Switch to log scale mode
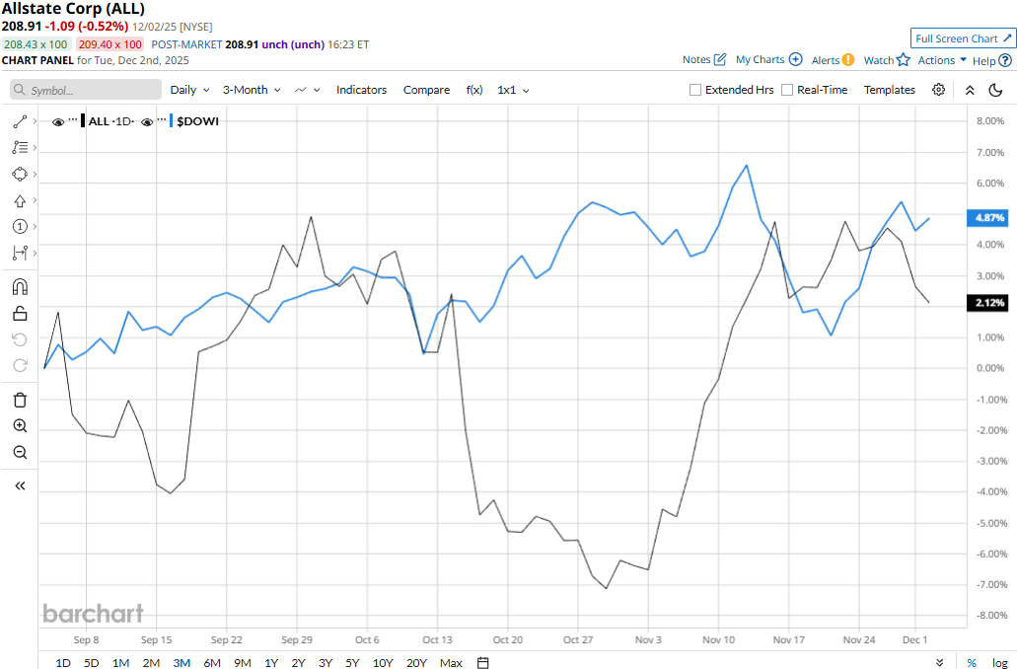Viewport: 1017px width, 669px height. (999, 662)
